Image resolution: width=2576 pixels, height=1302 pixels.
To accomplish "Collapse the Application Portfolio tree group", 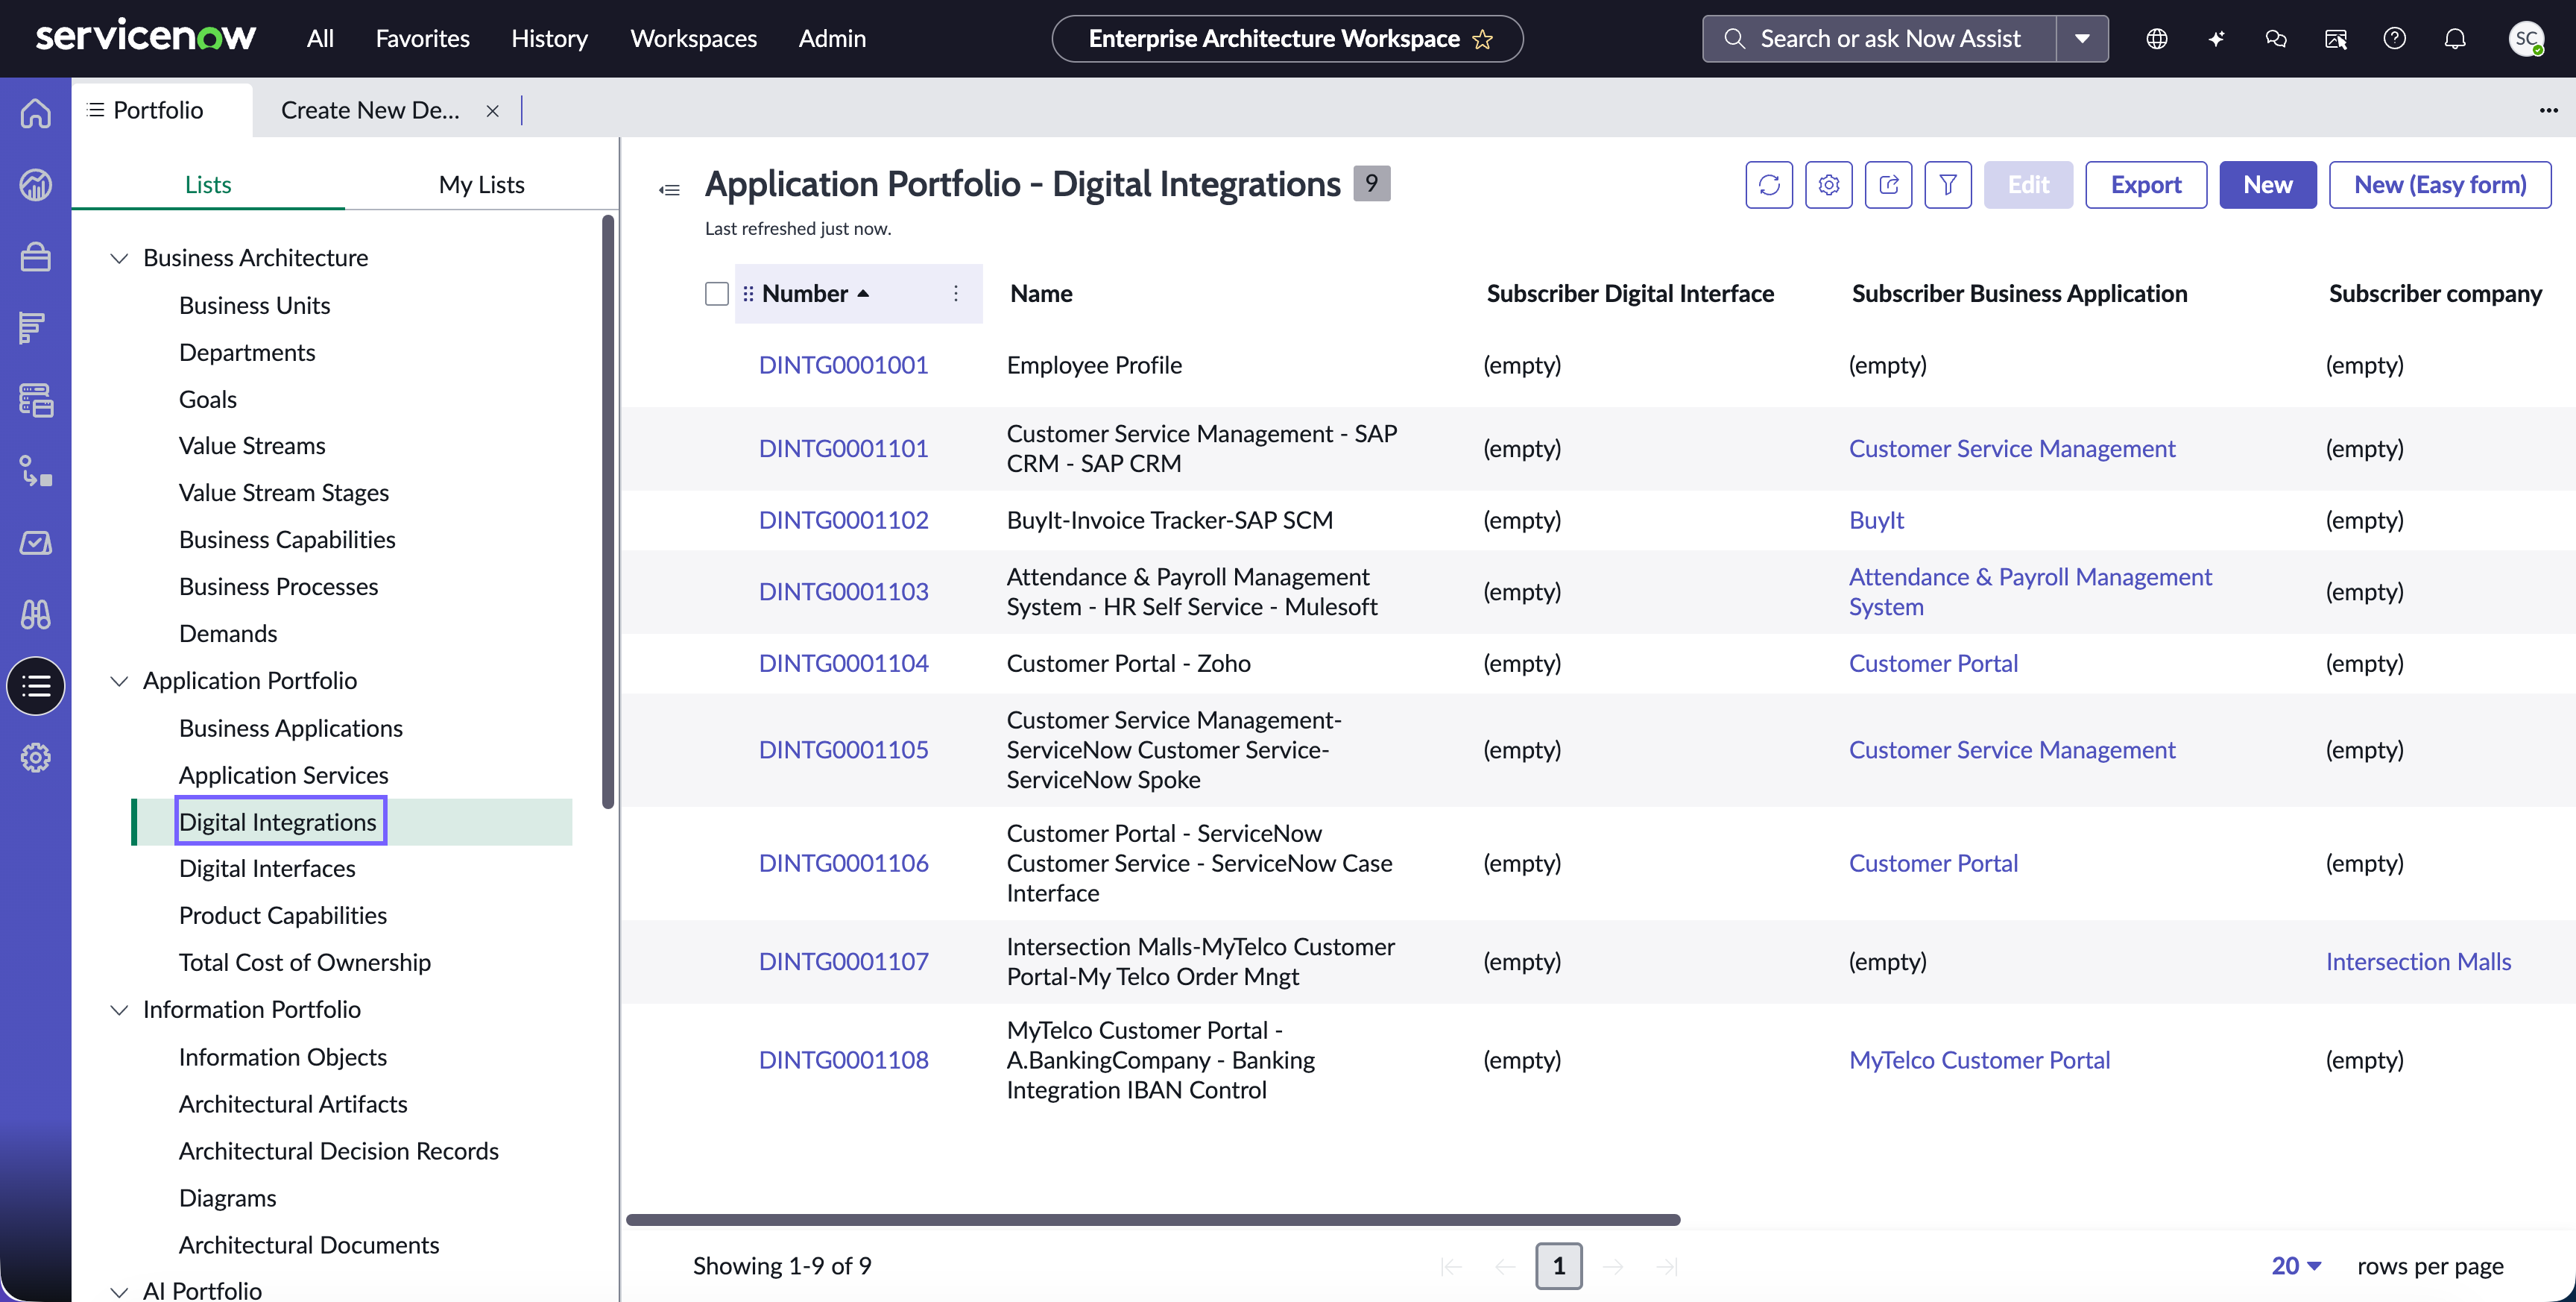I will point(119,681).
